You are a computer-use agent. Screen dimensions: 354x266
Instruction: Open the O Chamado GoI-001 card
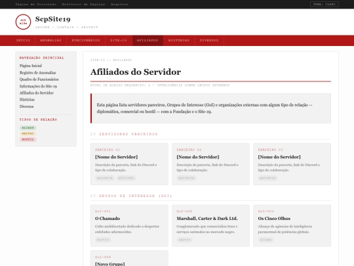point(129,226)
